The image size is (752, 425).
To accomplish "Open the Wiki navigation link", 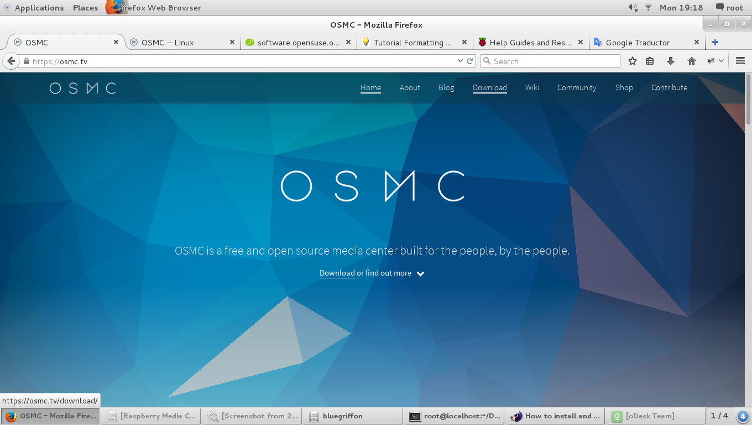I will coord(532,87).
